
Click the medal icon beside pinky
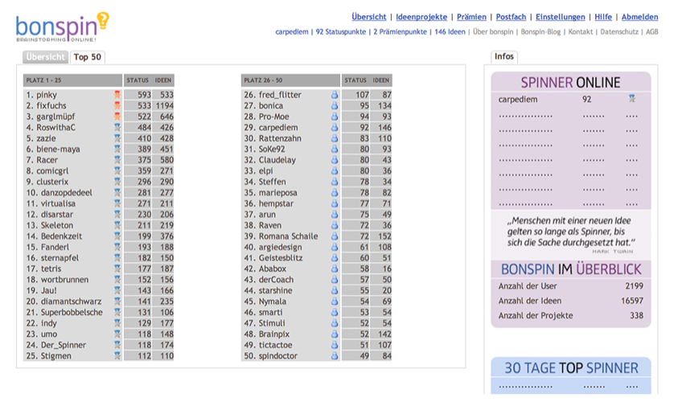pos(117,95)
